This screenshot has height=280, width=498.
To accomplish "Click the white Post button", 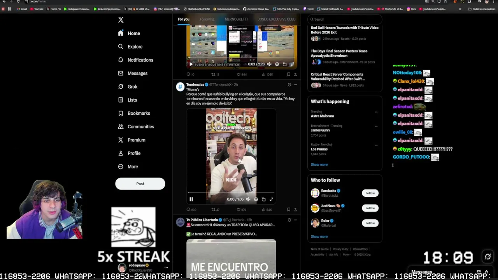I will pos(140,184).
